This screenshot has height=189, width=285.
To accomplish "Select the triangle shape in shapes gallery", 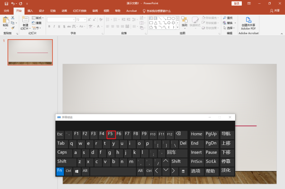I will point(156,23).
